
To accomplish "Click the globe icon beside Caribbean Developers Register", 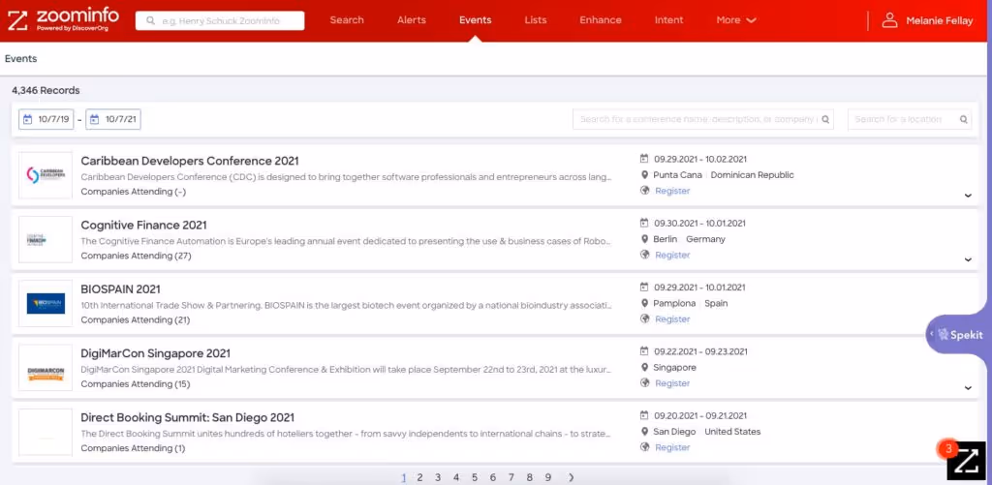I will (x=644, y=191).
